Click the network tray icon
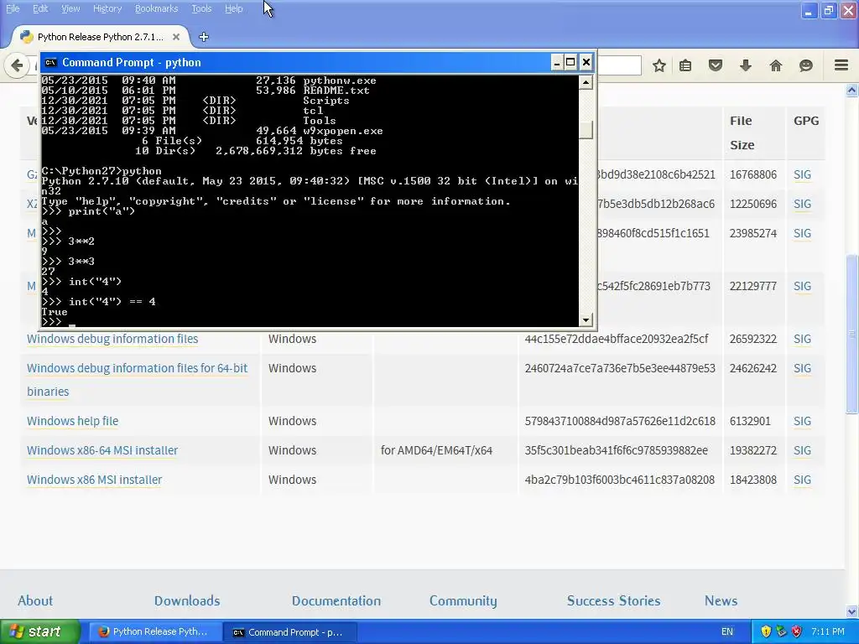This screenshot has width=859, height=644. 781,631
